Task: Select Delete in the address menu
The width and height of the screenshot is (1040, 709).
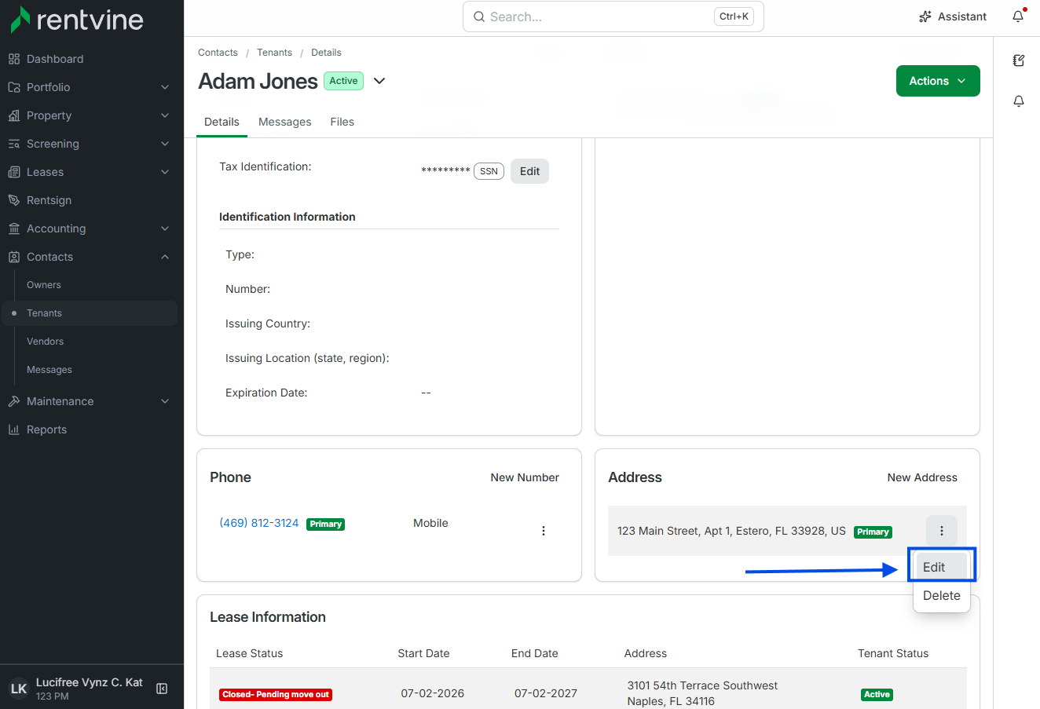Action: click(x=942, y=595)
